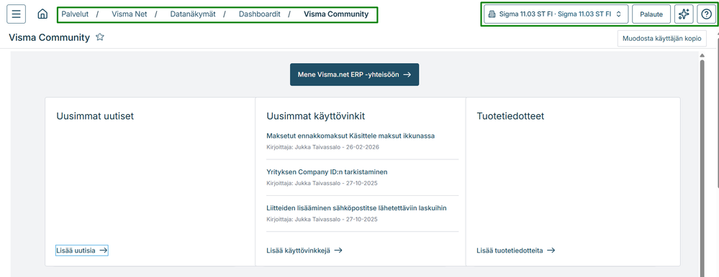Open the Lisää tuotetiedotteita link
The image size is (719, 277).
click(x=516, y=250)
